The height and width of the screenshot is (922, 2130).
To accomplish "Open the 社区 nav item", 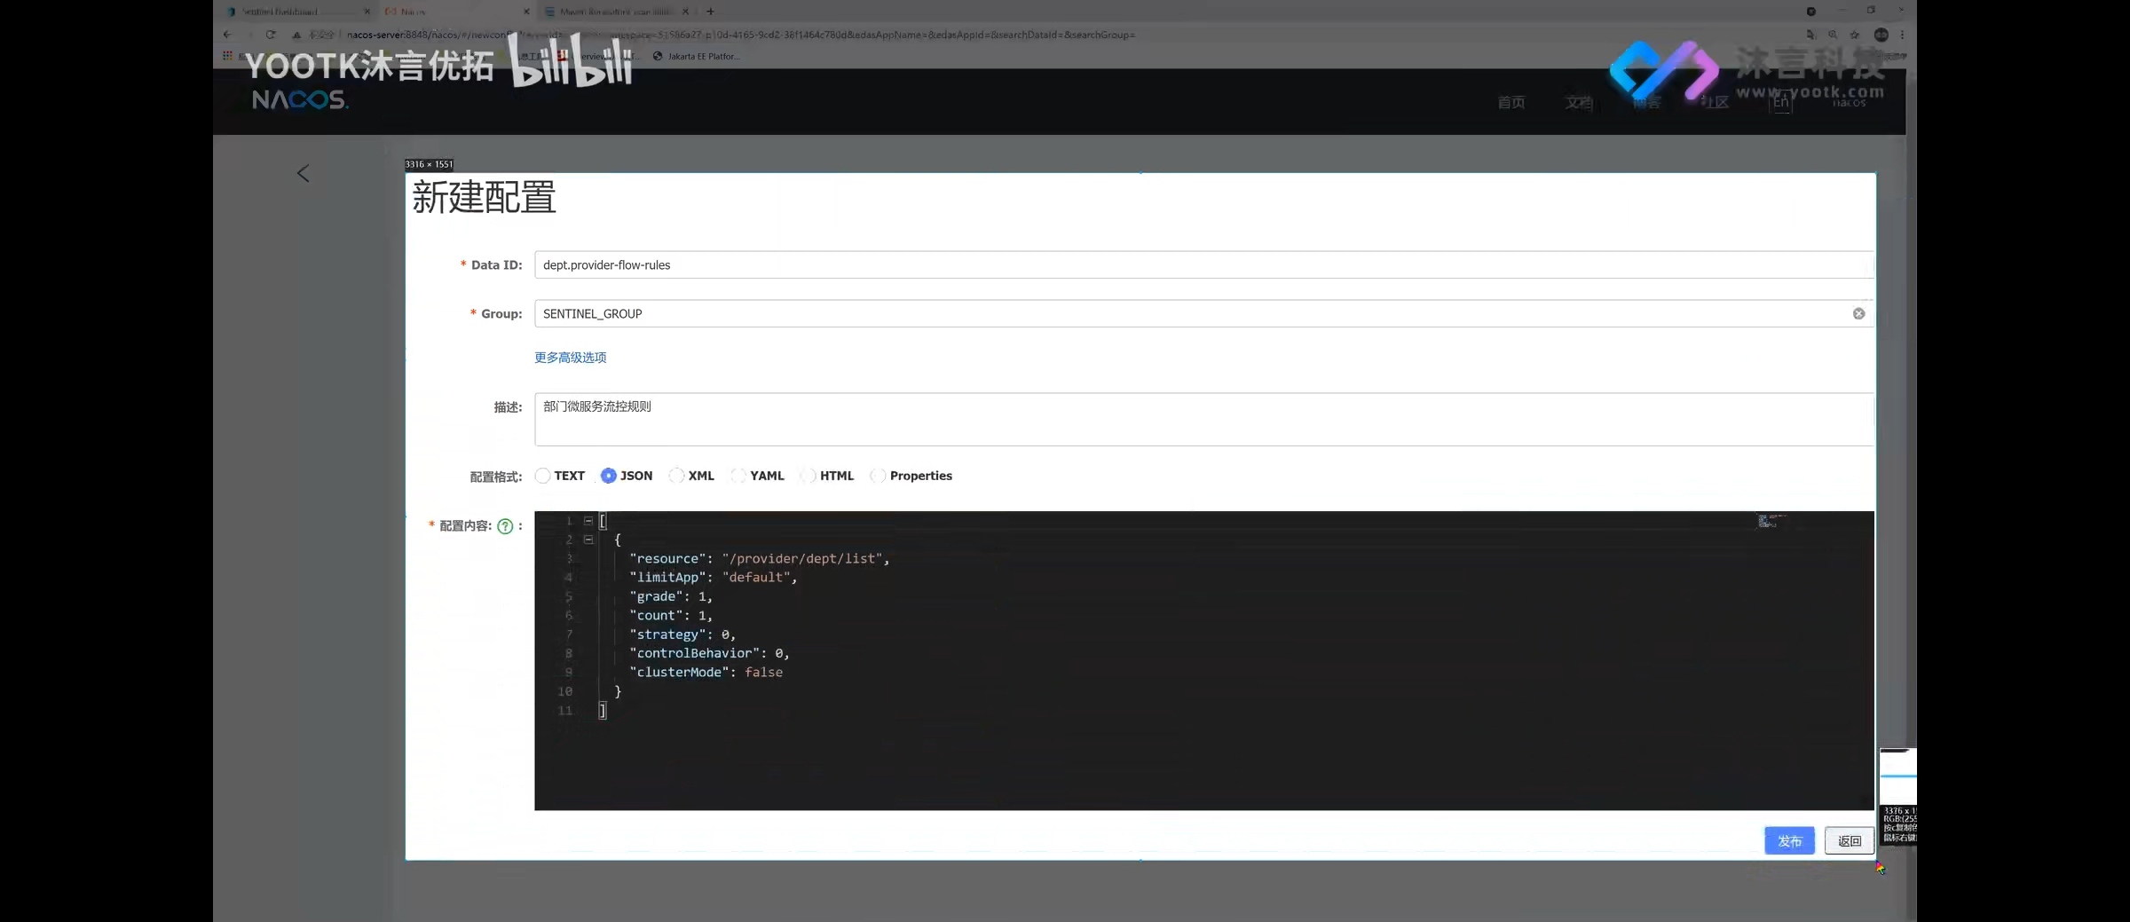I will [x=1715, y=103].
